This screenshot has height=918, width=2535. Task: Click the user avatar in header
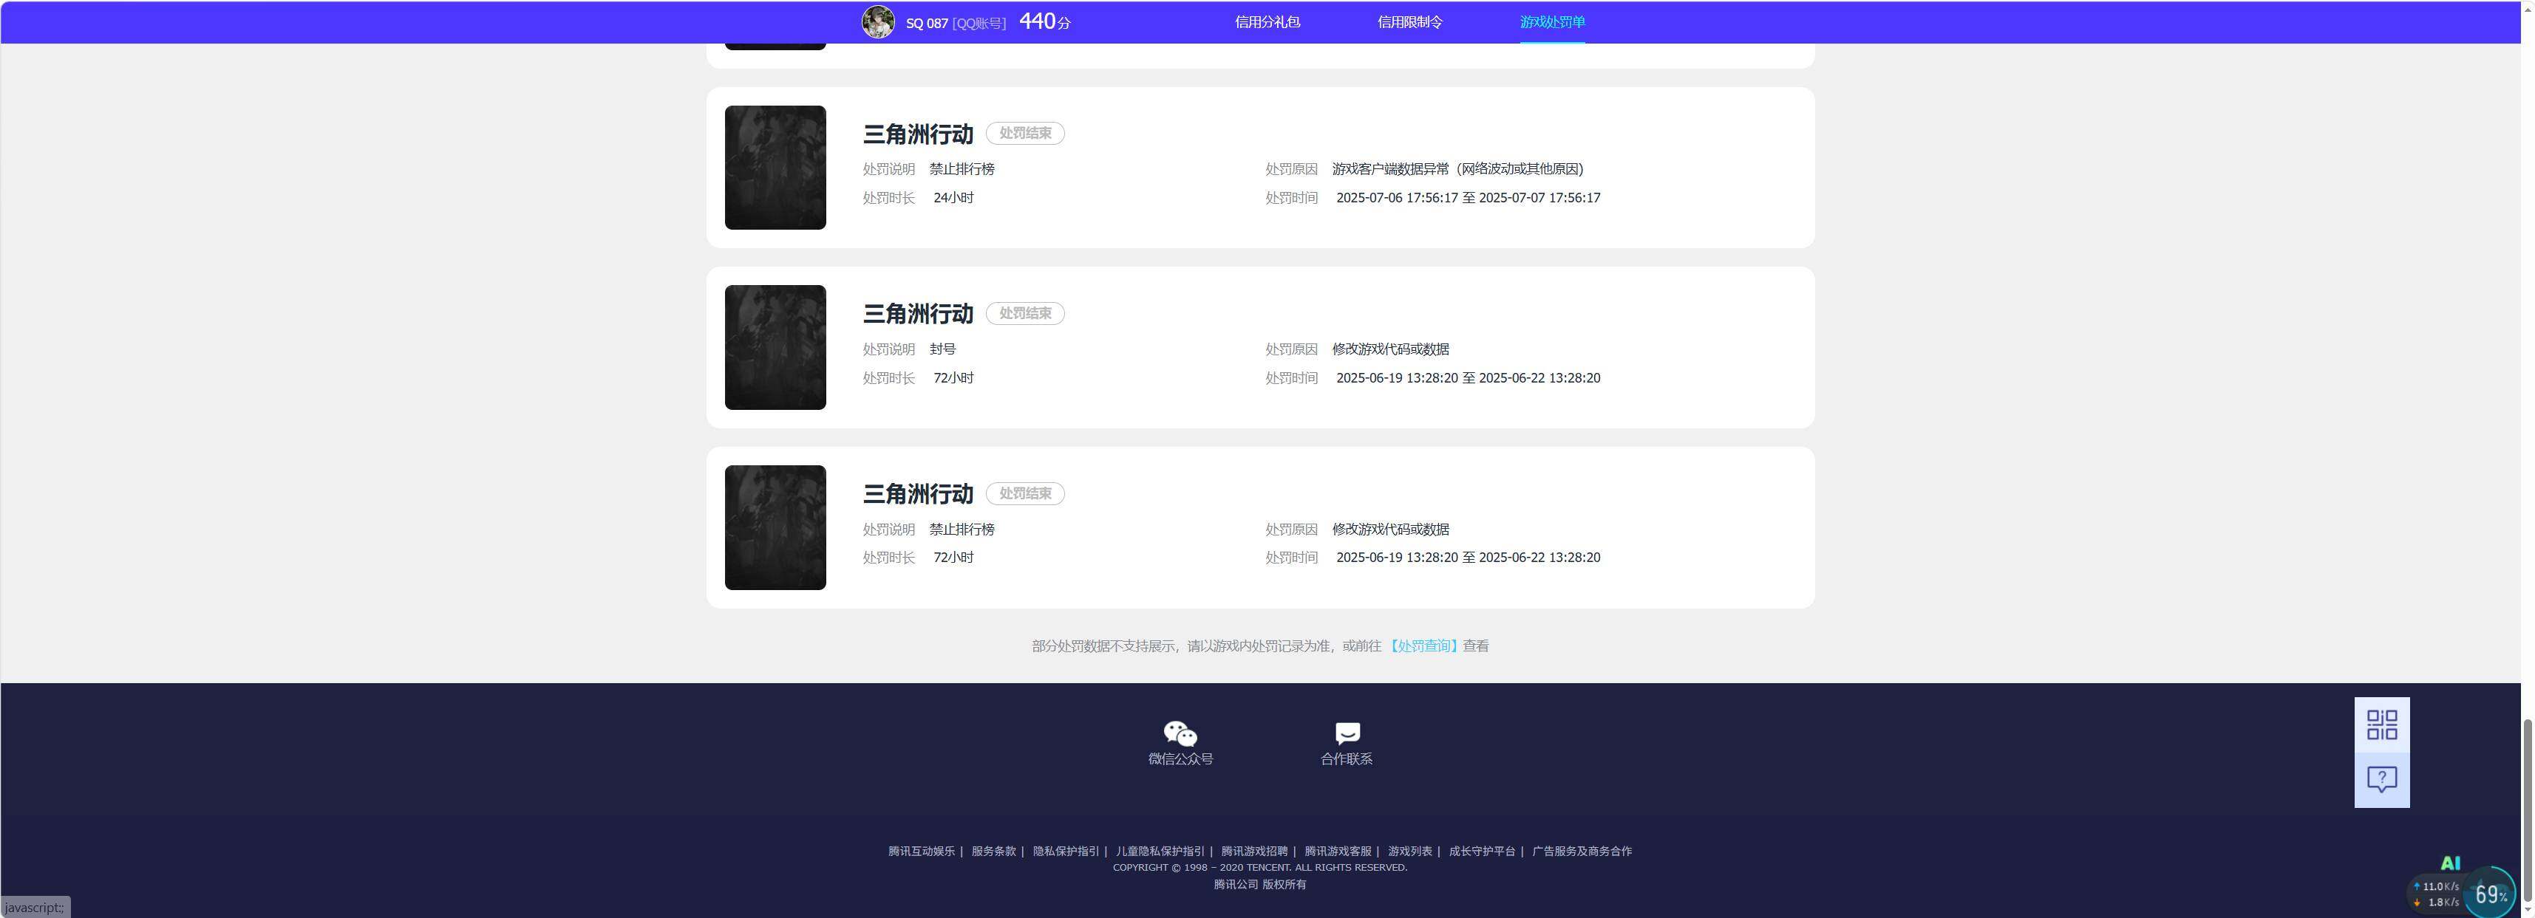(878, 21)
